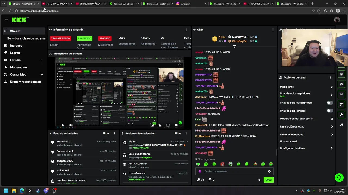Click the chat scrollbar
Viewport: 348px width, 195px height.
[276, 152]
